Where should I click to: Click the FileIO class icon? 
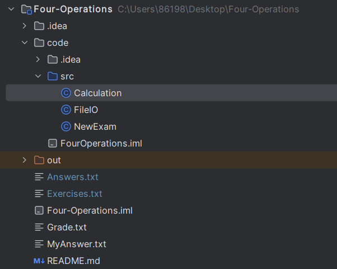click(66, 110)
